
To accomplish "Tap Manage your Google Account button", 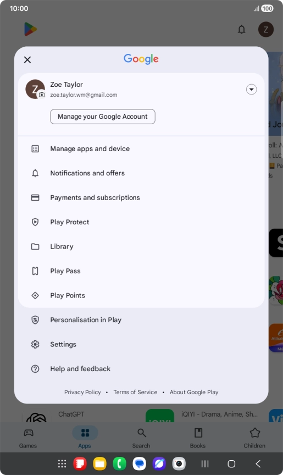I will pyautogui.click(x=103, y=117).
